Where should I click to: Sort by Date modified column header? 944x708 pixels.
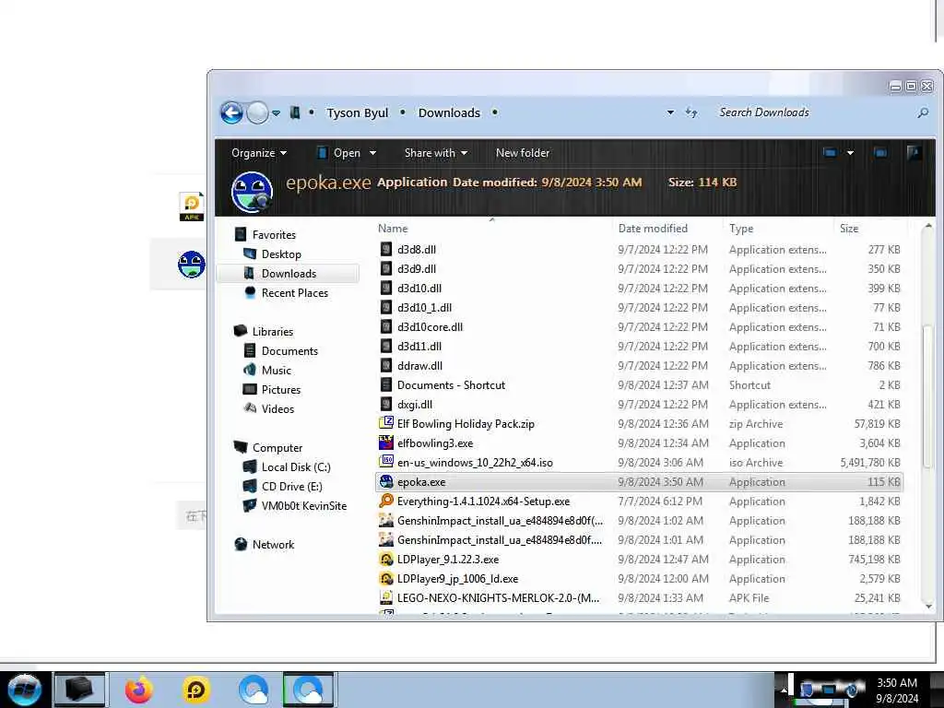653,229
